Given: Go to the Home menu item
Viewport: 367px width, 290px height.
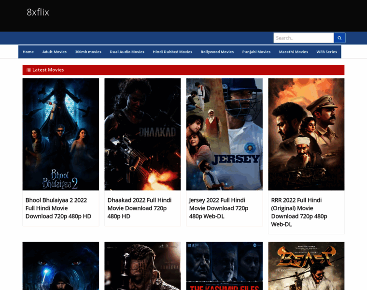Looking at the screenshot, I should 28,52.
